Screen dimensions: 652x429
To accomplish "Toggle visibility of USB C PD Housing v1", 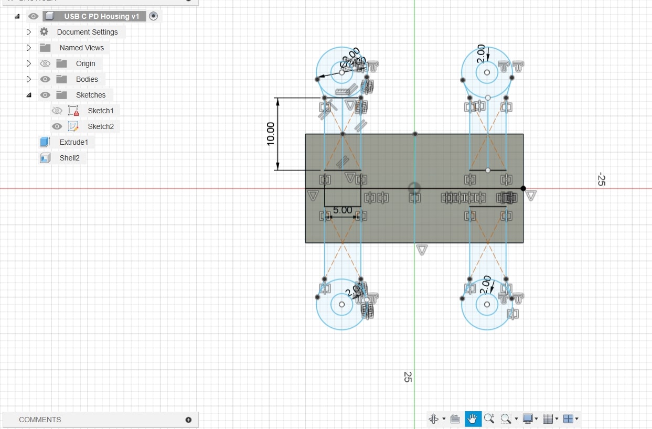I will coord(33,16).
